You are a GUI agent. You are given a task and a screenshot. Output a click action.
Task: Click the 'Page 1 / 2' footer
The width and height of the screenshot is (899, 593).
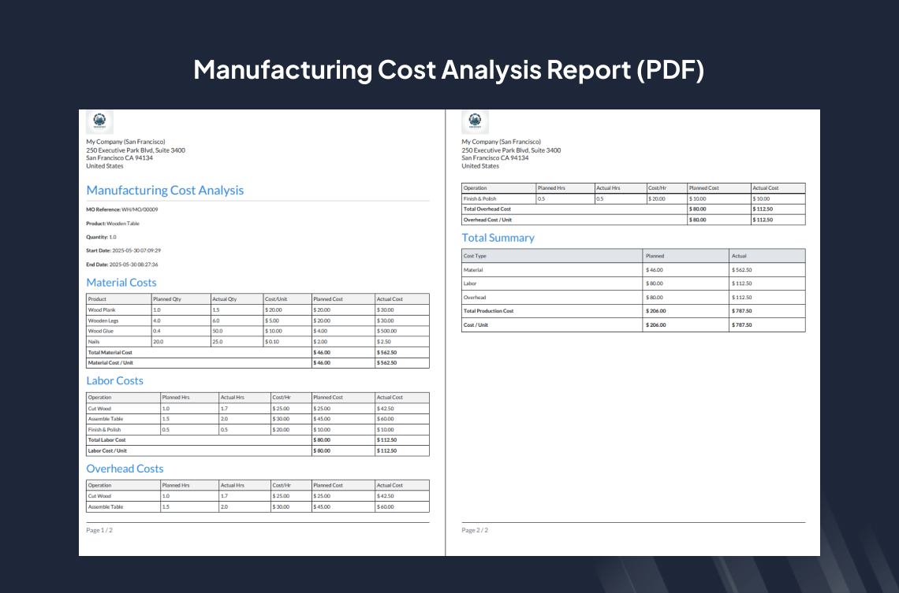pyautogui.click(x=99, y=530)
